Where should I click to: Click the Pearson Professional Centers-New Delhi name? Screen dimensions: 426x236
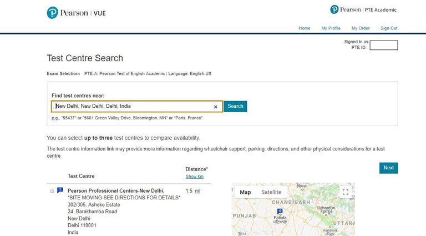coord(116,190)
